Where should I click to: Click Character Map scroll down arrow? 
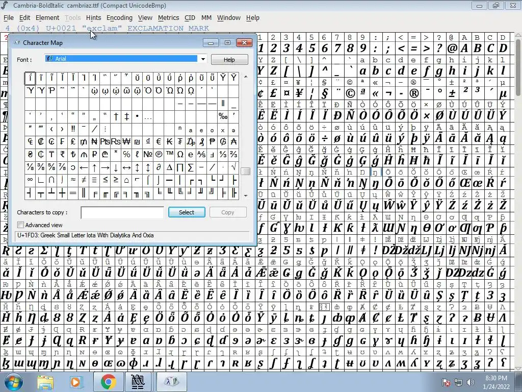click(x=246, y=195)
